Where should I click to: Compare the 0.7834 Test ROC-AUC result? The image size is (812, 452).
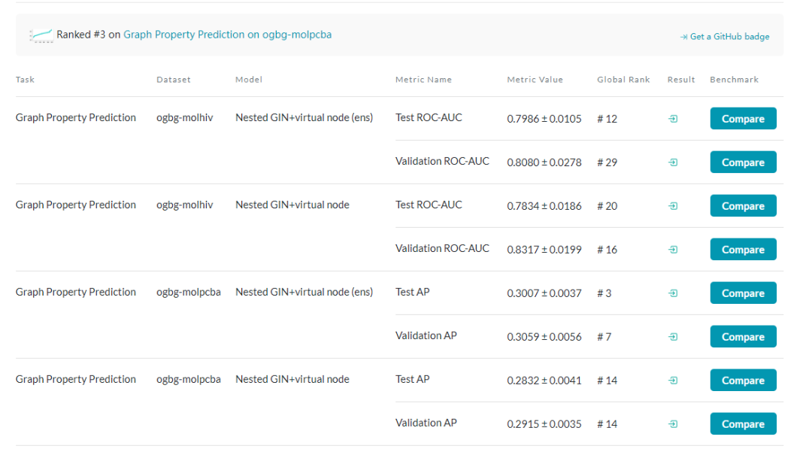click(743, 206)
